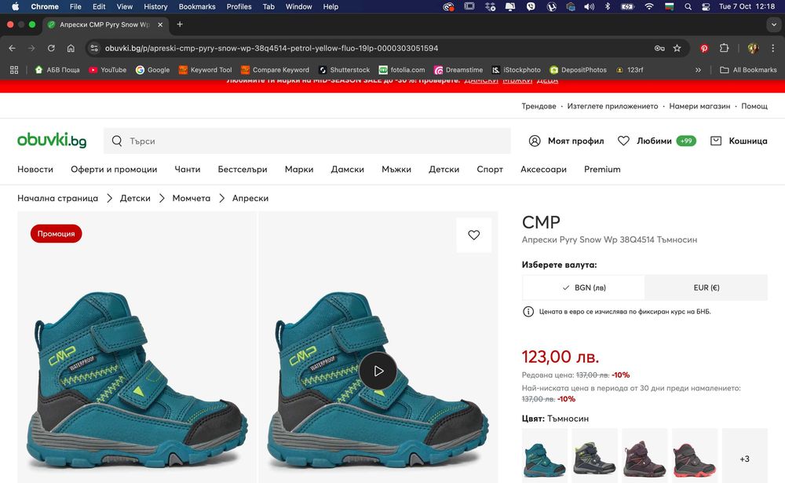Show +3 more colors

744,456
